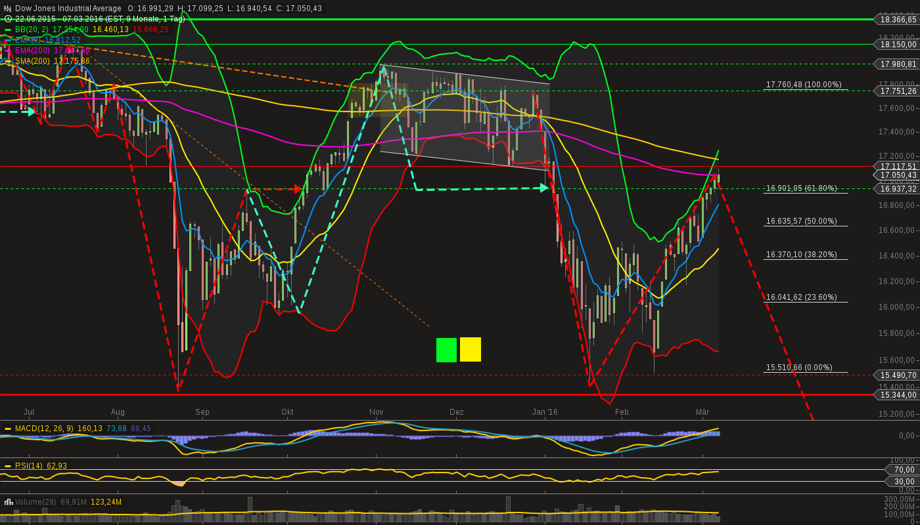This screenshot has height=525, width=920.
Task: Click the close value C: 17.050,43
Action: coord(299,9)
